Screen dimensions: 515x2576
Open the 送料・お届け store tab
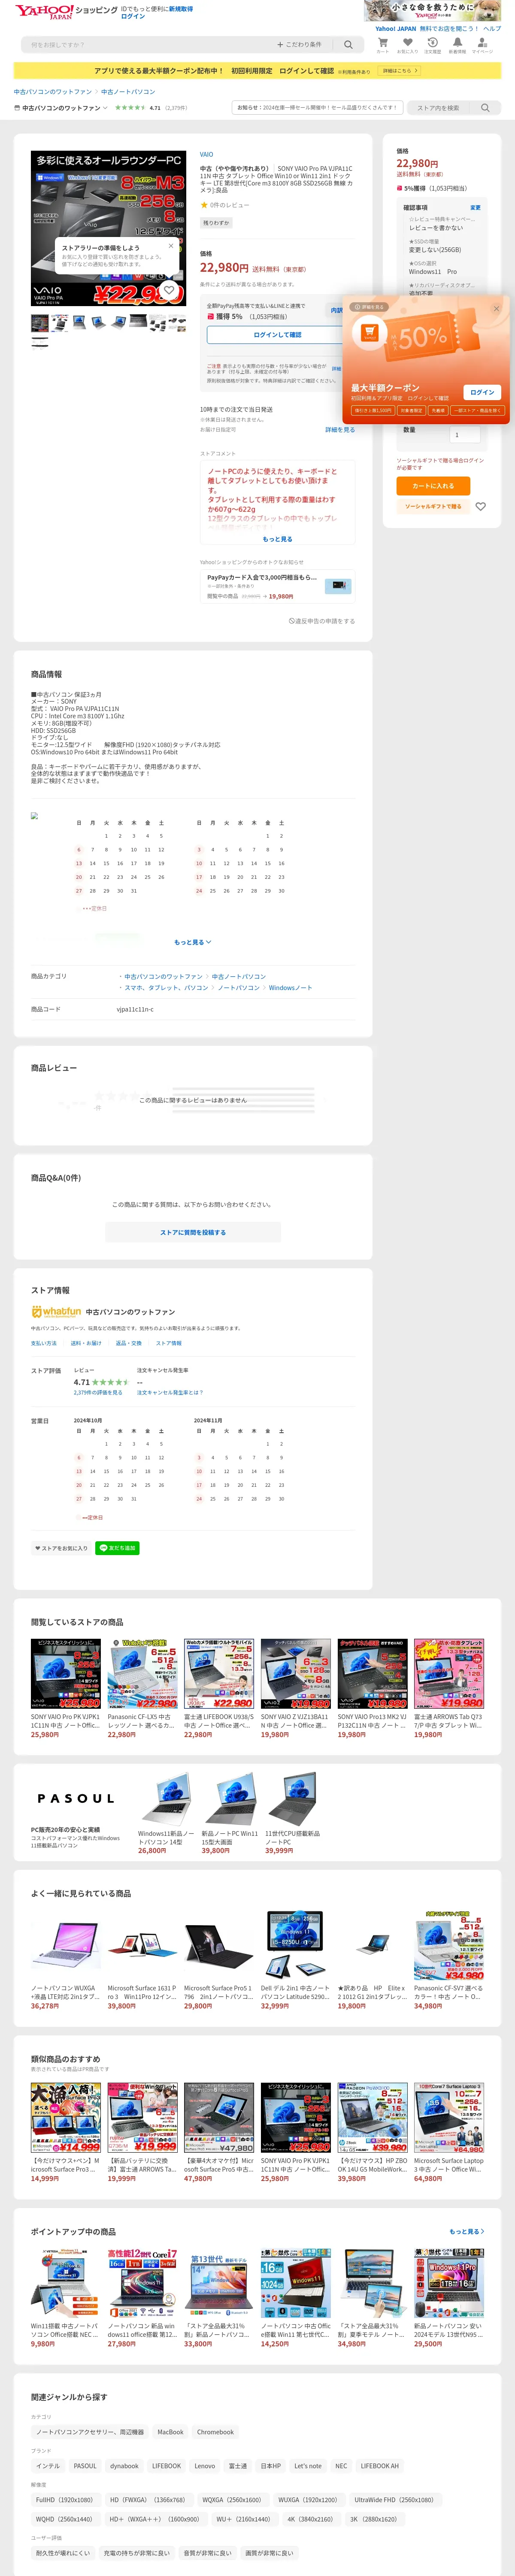coord(86,1343)
